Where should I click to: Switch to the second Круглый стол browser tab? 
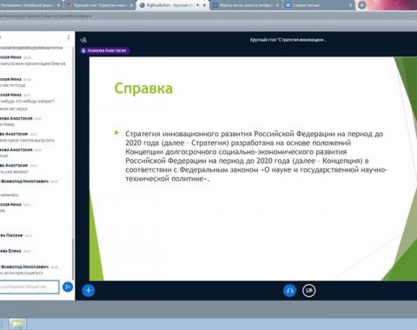(x=99, y=5)
